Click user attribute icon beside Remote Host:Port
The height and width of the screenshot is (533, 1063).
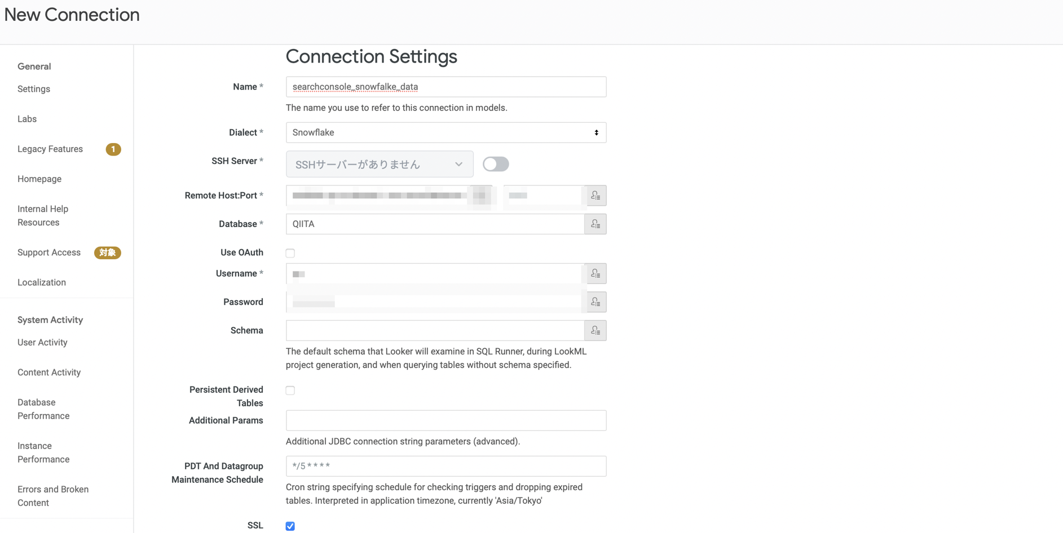point(595,196)
